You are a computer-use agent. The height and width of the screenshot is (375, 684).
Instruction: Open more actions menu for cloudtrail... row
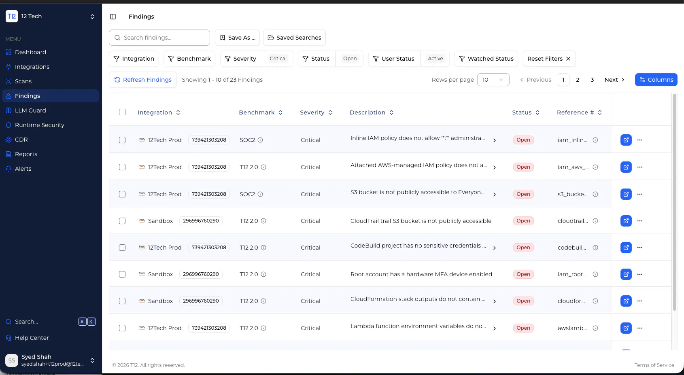[x=640, y=221]
